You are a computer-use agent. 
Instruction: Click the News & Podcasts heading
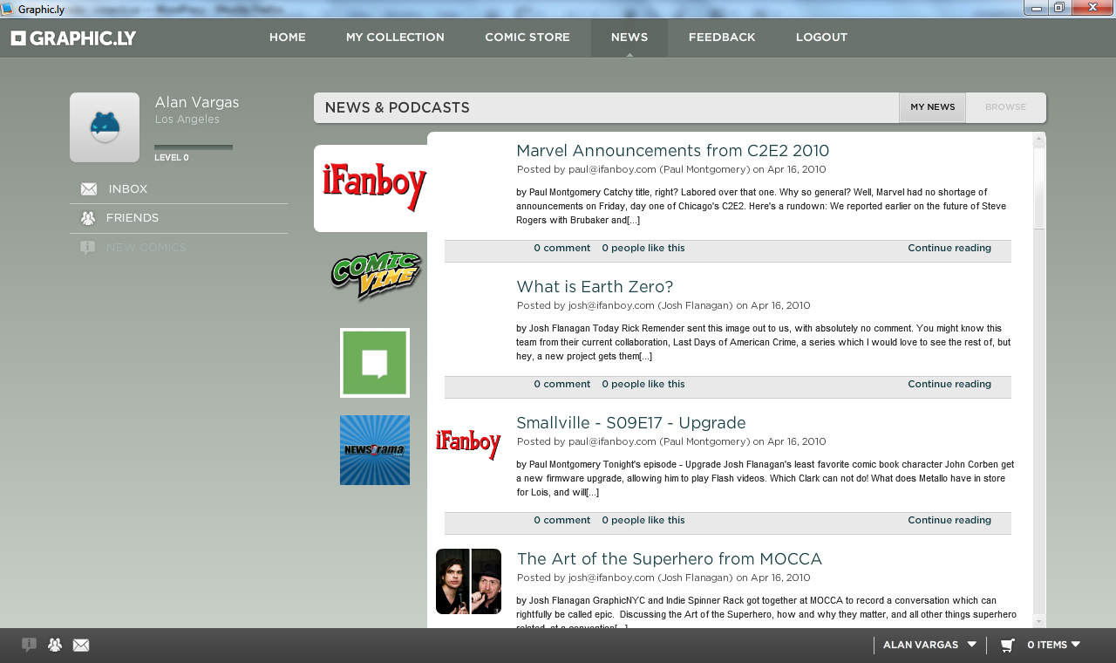[398, 108]
